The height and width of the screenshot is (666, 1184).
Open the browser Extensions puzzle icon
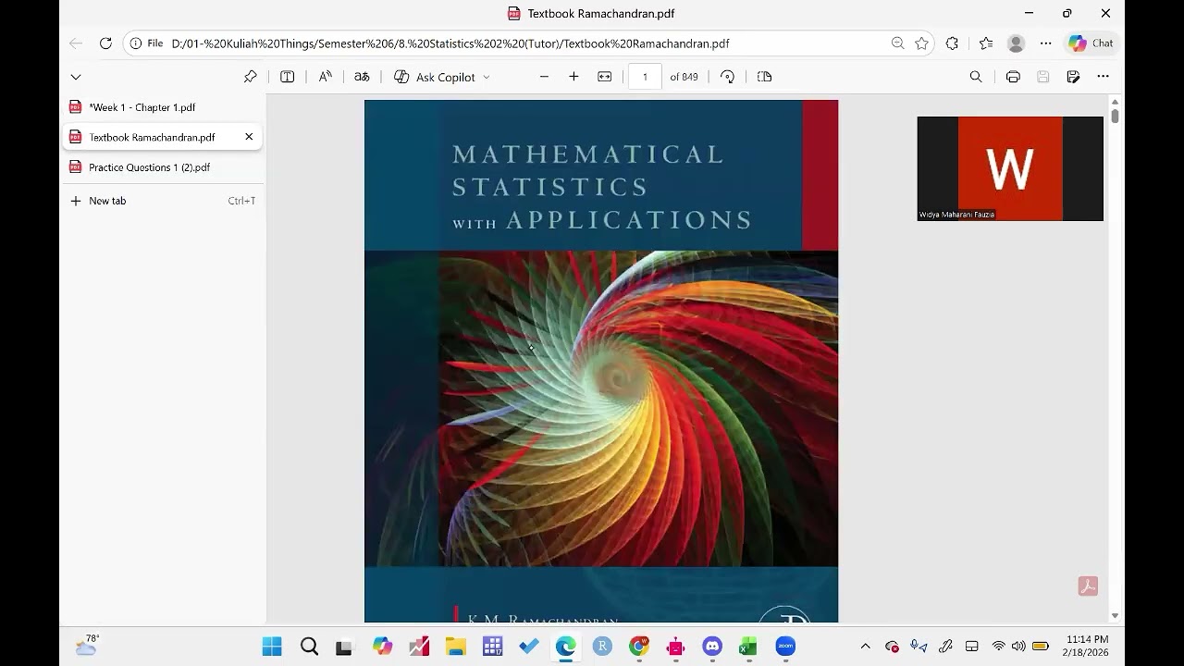click(x=952, y=43)
